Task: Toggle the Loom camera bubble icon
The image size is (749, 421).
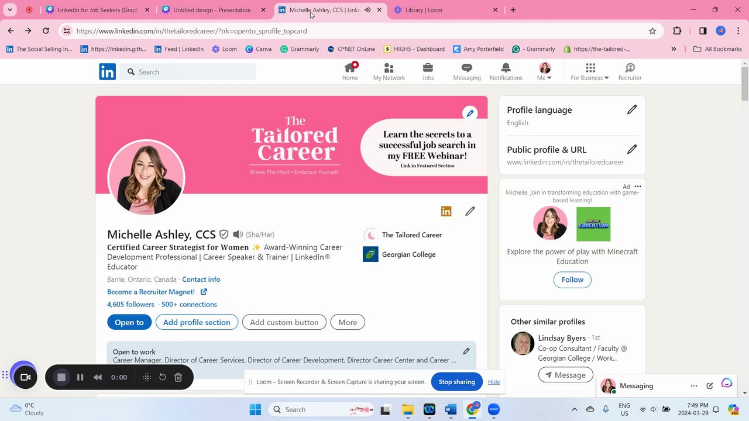Action: (25, 377)
